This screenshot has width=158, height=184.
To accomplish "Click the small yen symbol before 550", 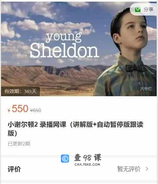I will tap(9, 110).
